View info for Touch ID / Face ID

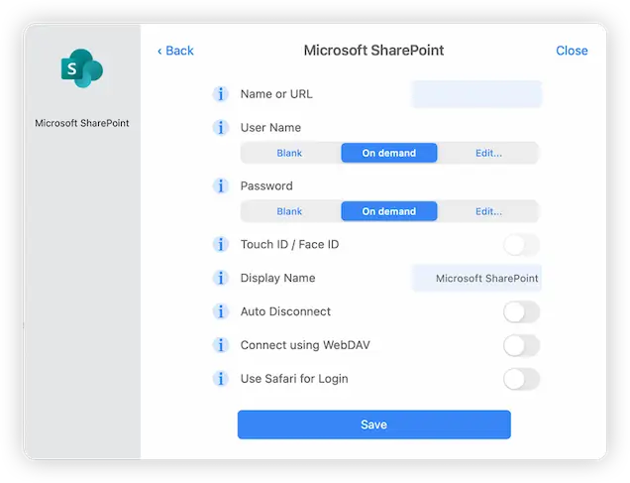pos(220,244)
